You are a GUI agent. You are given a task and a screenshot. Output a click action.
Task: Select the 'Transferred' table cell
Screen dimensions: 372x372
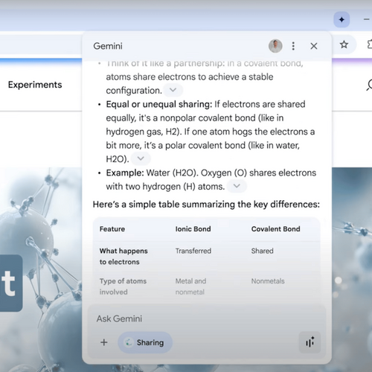coord(193,251)
